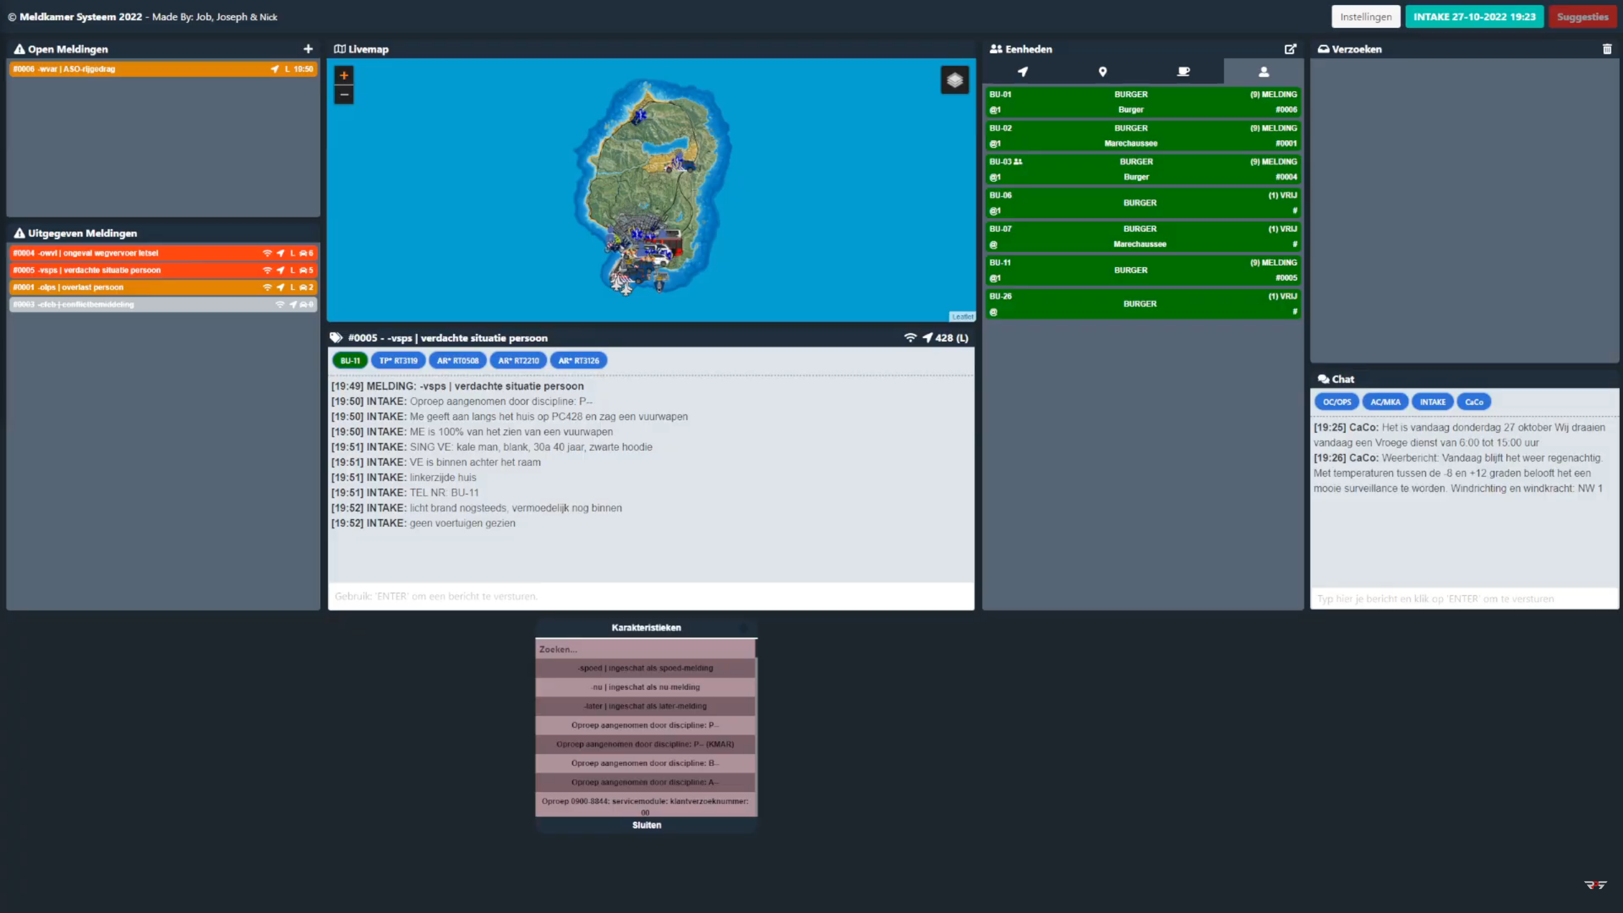Screen dimensions: 1623x913
Task: Clear Verzoeken with the trash icon
Action: point(1607,49)
